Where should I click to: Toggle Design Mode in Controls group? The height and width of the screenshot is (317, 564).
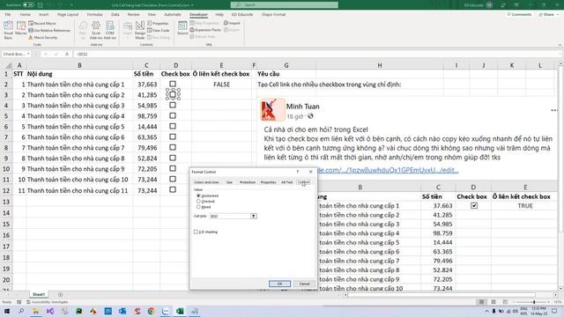[140, 30]
